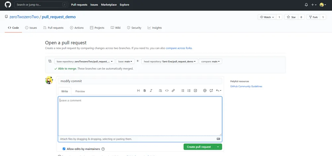Open the user avatar menu in header

[323, 5]
